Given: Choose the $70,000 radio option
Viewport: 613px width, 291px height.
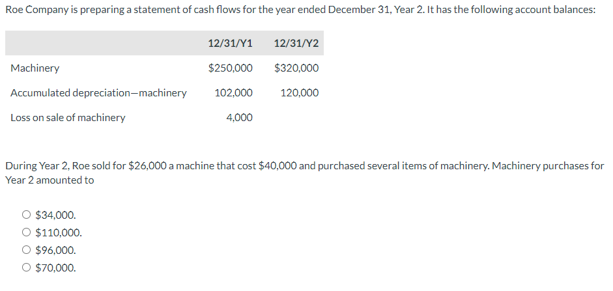Looking at the screenshot, I should (26, 268).
